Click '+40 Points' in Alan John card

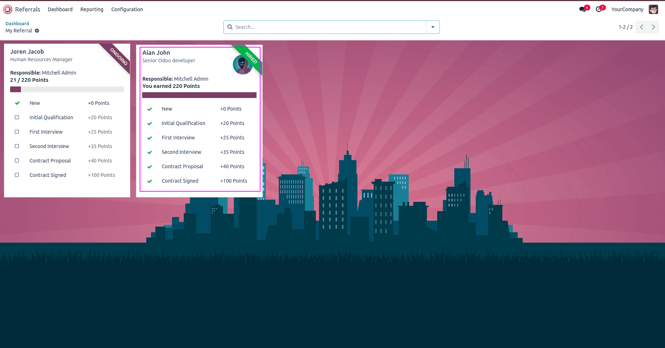point(232,166)
